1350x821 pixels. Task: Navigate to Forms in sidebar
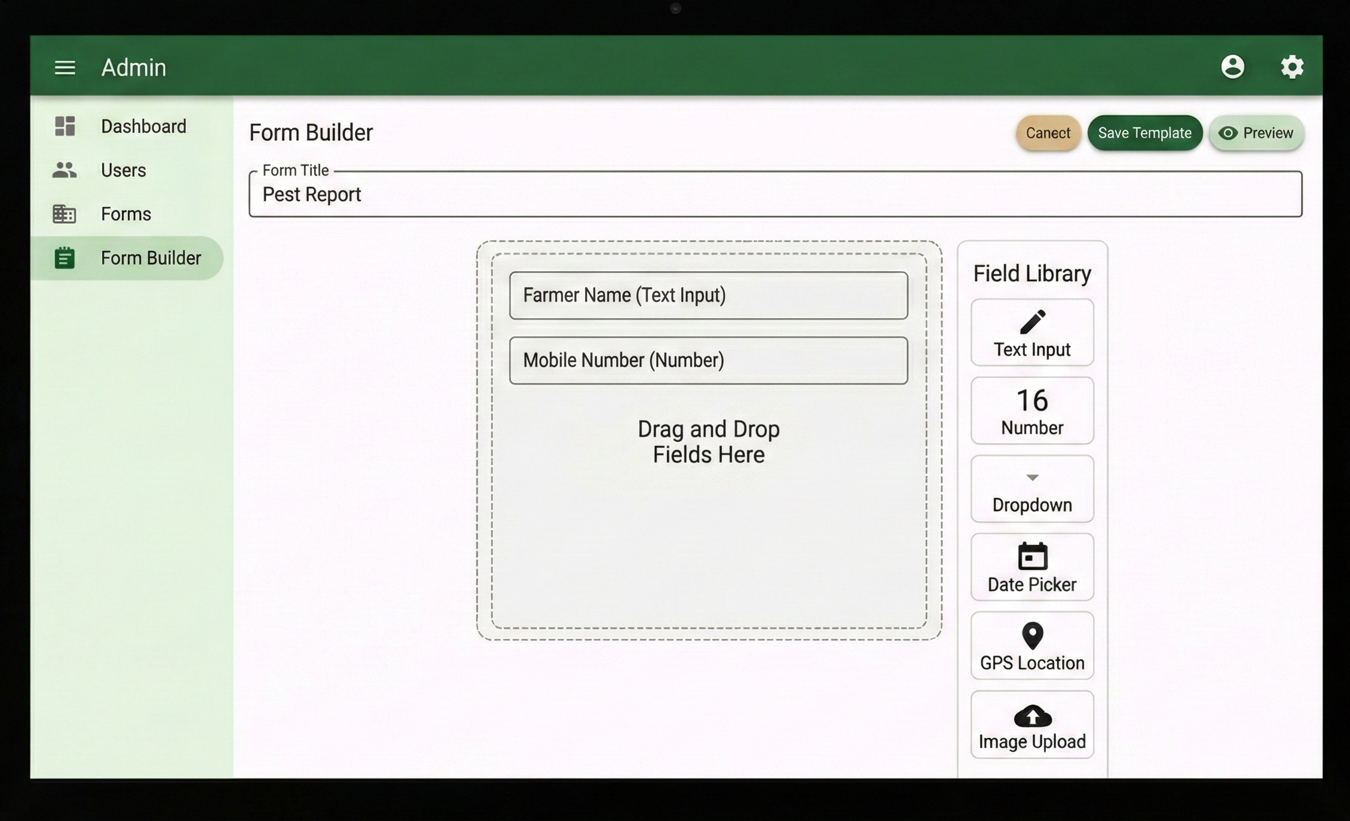point(125,214)
